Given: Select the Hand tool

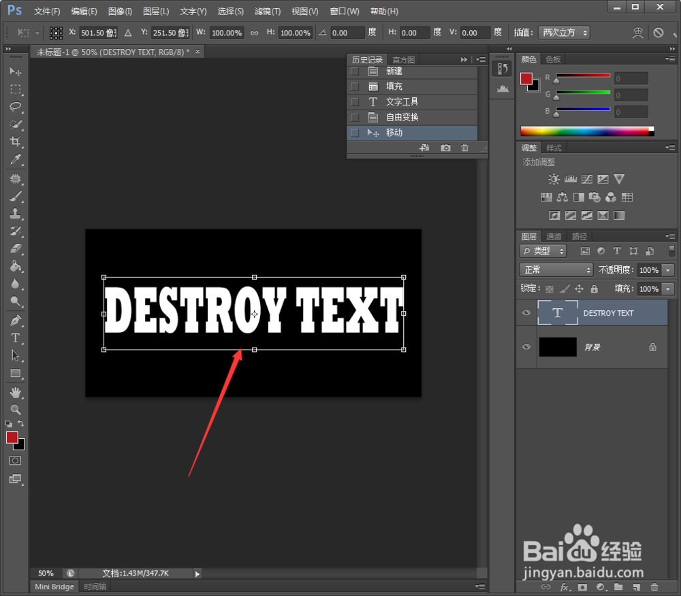Looking at the screenshot, I should pos(16,393).
